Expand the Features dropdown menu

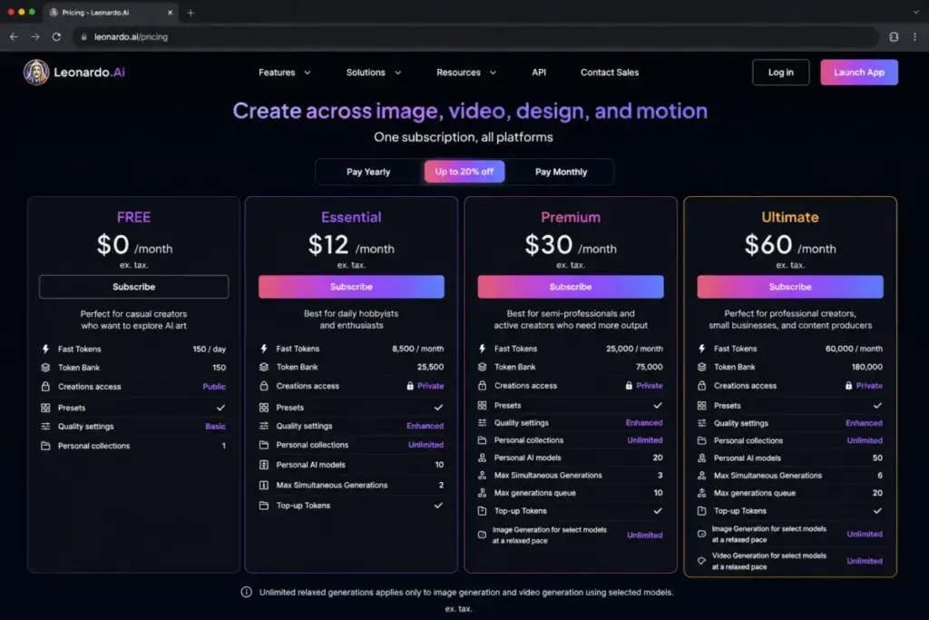[x=284, y=73]
